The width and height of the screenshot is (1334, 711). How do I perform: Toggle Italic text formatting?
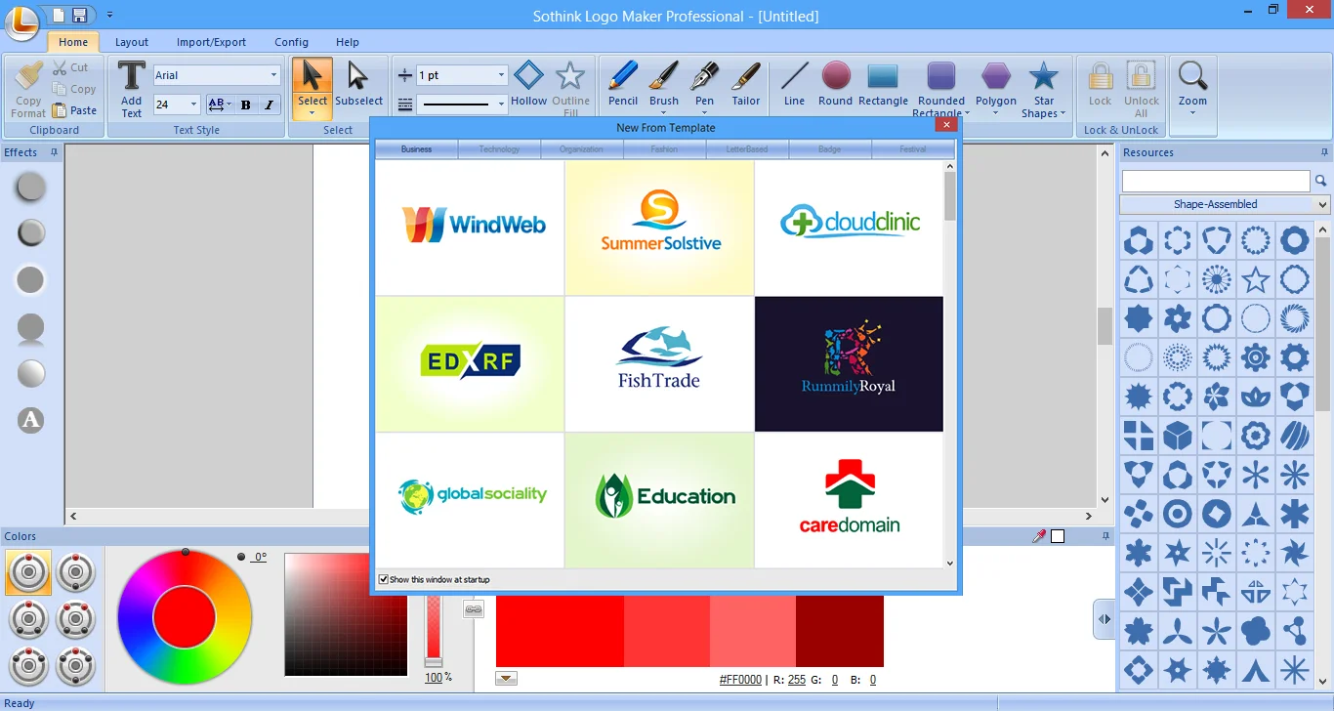coord(269,105)
